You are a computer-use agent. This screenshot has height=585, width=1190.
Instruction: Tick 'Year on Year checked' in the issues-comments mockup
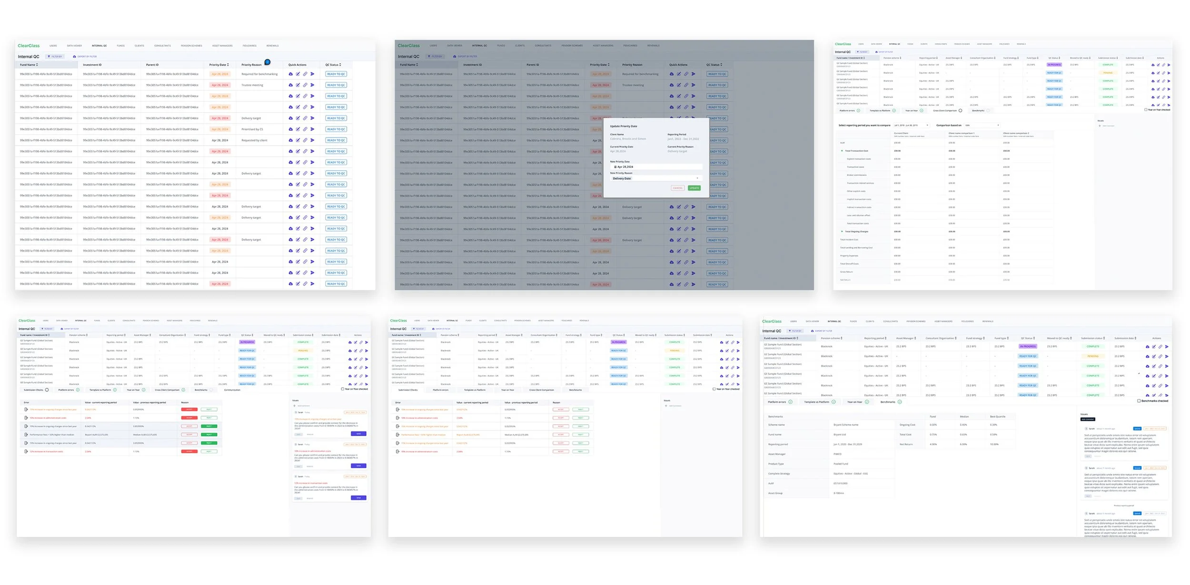point(342,389)
